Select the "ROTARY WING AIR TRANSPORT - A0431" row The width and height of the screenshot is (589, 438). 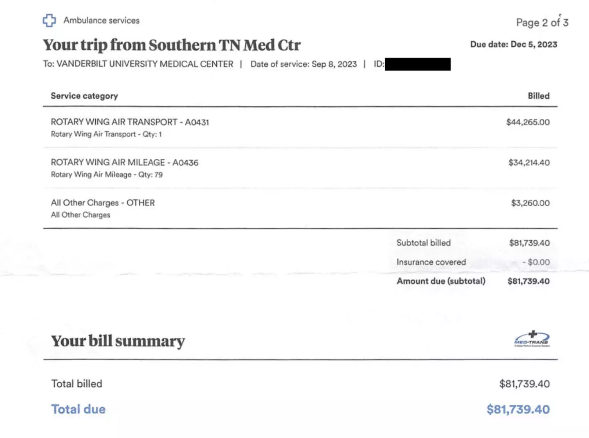[x=130, y=122]
